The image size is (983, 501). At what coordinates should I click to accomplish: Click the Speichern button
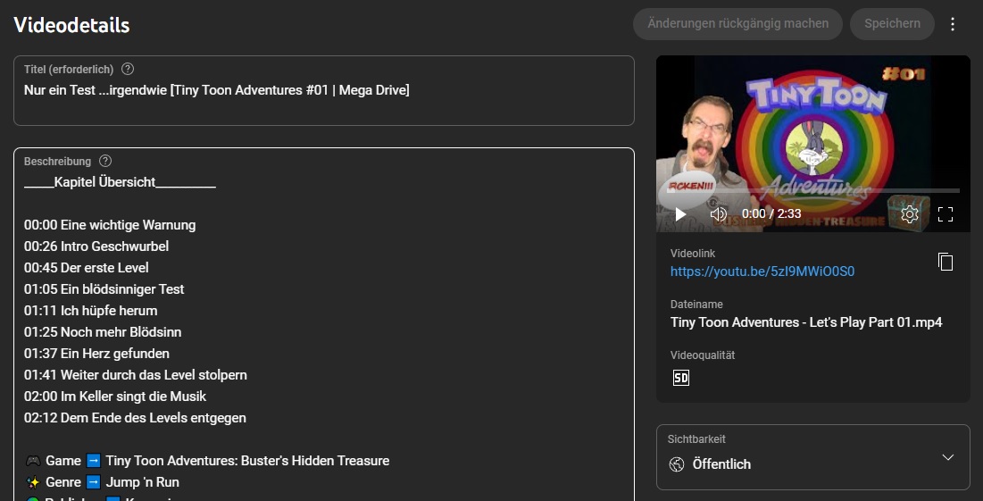(892, 24)
